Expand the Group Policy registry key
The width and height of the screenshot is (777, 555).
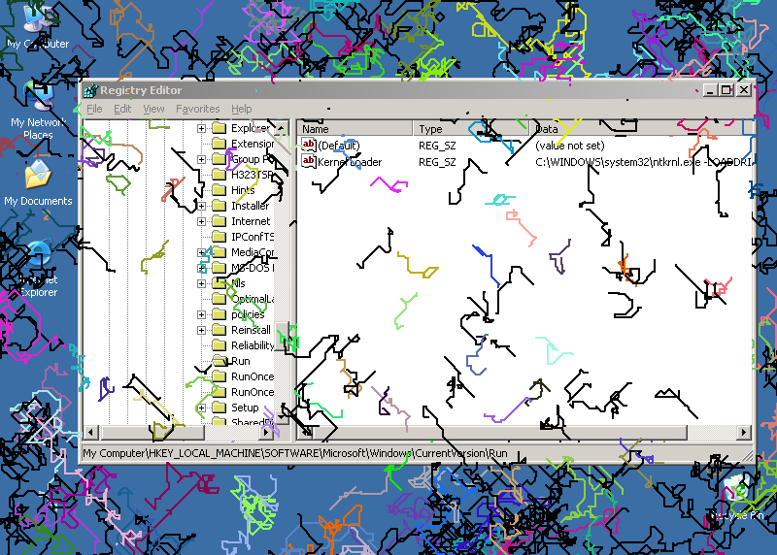pyautogui.click(x=201, y=159)
